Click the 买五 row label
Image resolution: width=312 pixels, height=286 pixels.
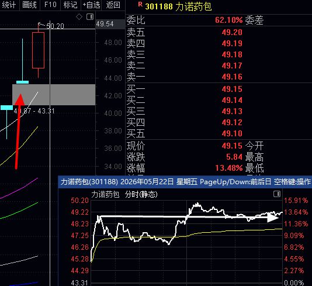pyautogui.click(x=136, y=133)
